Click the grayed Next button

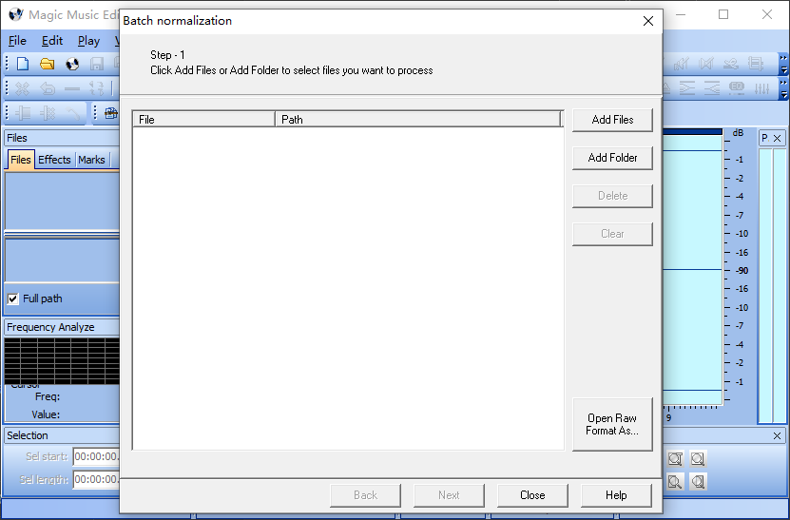point(449,495)
